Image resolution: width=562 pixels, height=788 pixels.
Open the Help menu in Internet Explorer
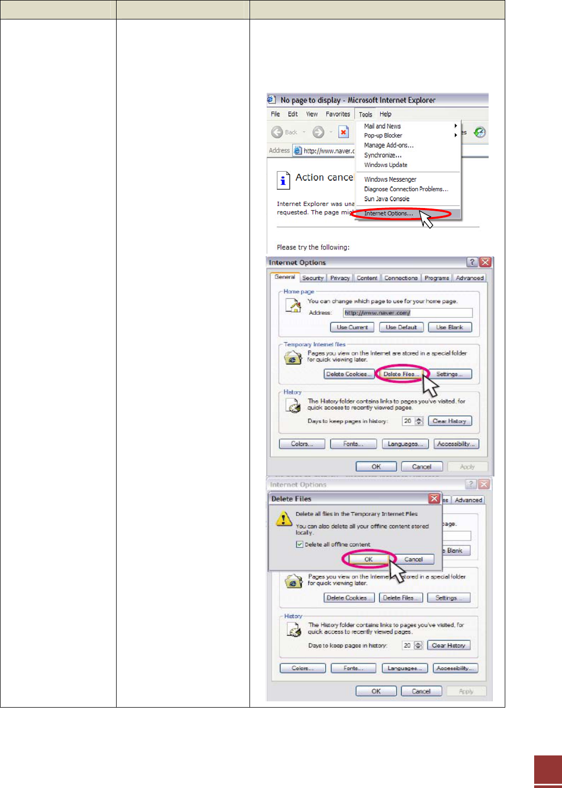click(x=386, y=114)
